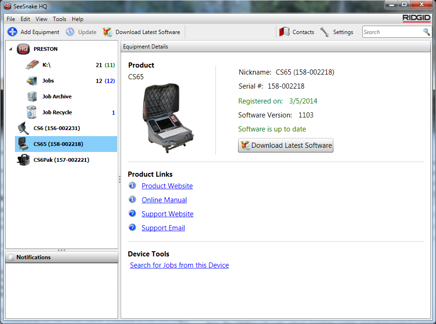Click the Add Equipment toolbar label

(40, 32)
